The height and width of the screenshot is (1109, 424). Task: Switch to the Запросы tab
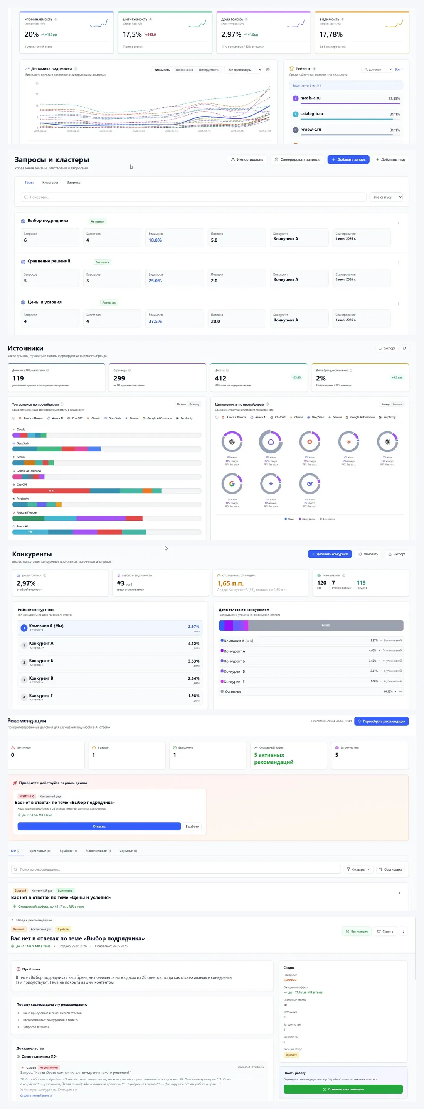[74, 183]
